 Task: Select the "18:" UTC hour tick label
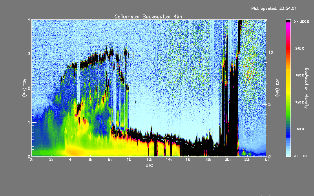(x=208, y=160)
